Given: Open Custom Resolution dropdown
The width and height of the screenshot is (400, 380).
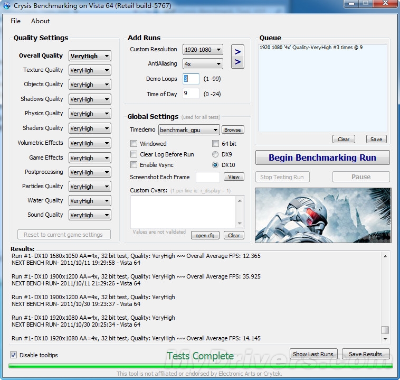Looking at the screenshot, I should point(203,50).
